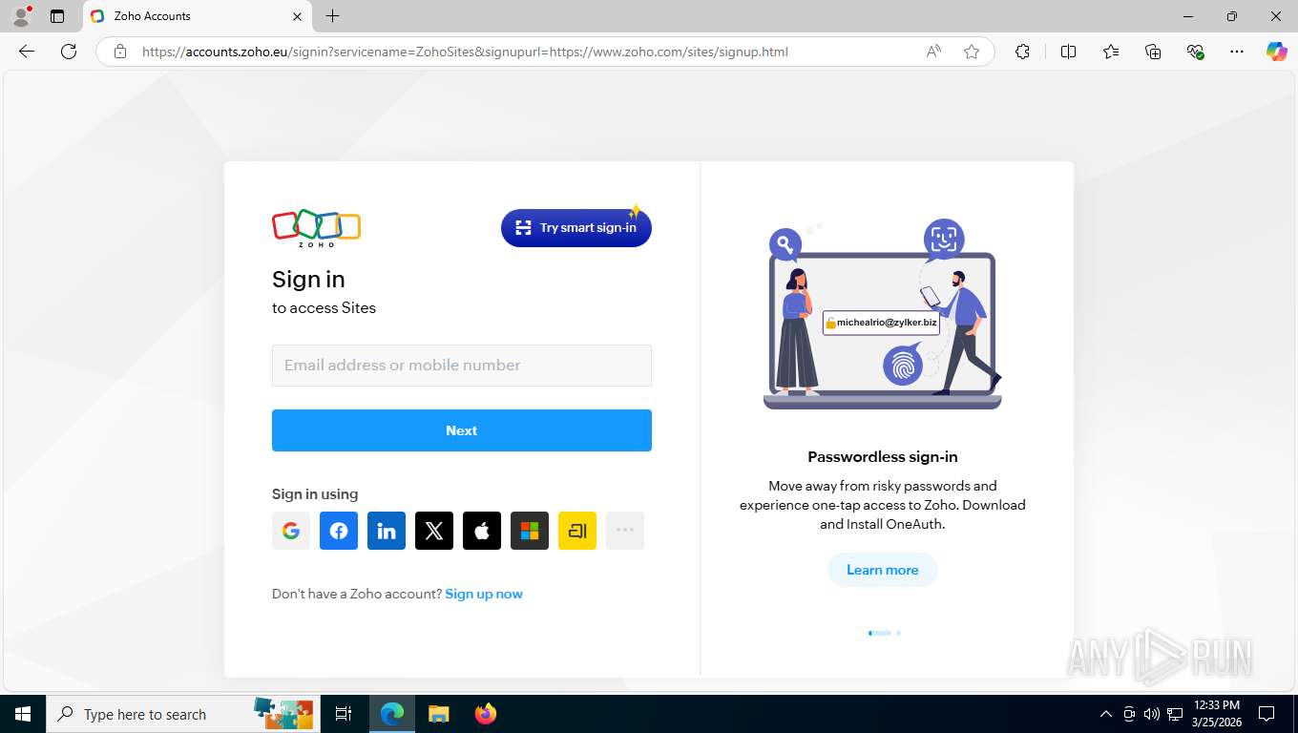This screenshot has width=1298, height=733.
Task: Open a new tab
Action: 332,16
